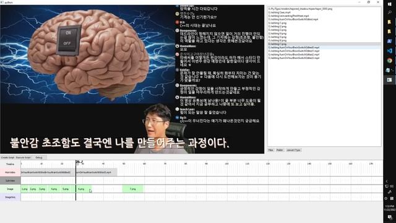Select the 6.png clip on Image track
This screenshot has width=396, height=223.
[x=81, y=189]
